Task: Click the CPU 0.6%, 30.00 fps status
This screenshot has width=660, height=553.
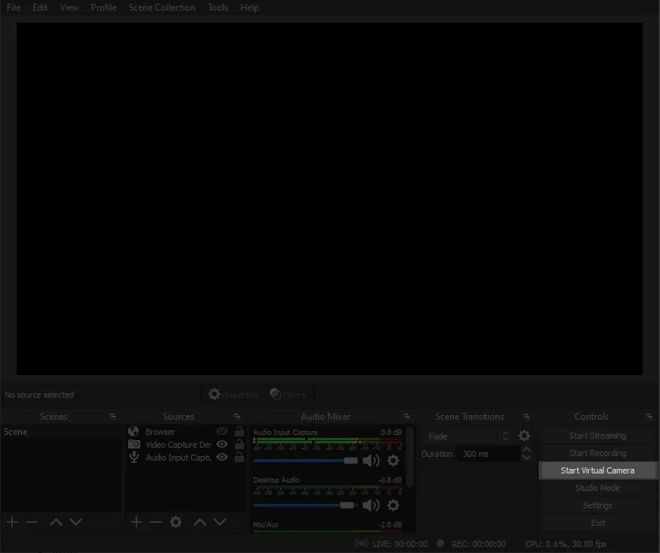Action: [566, 544]
